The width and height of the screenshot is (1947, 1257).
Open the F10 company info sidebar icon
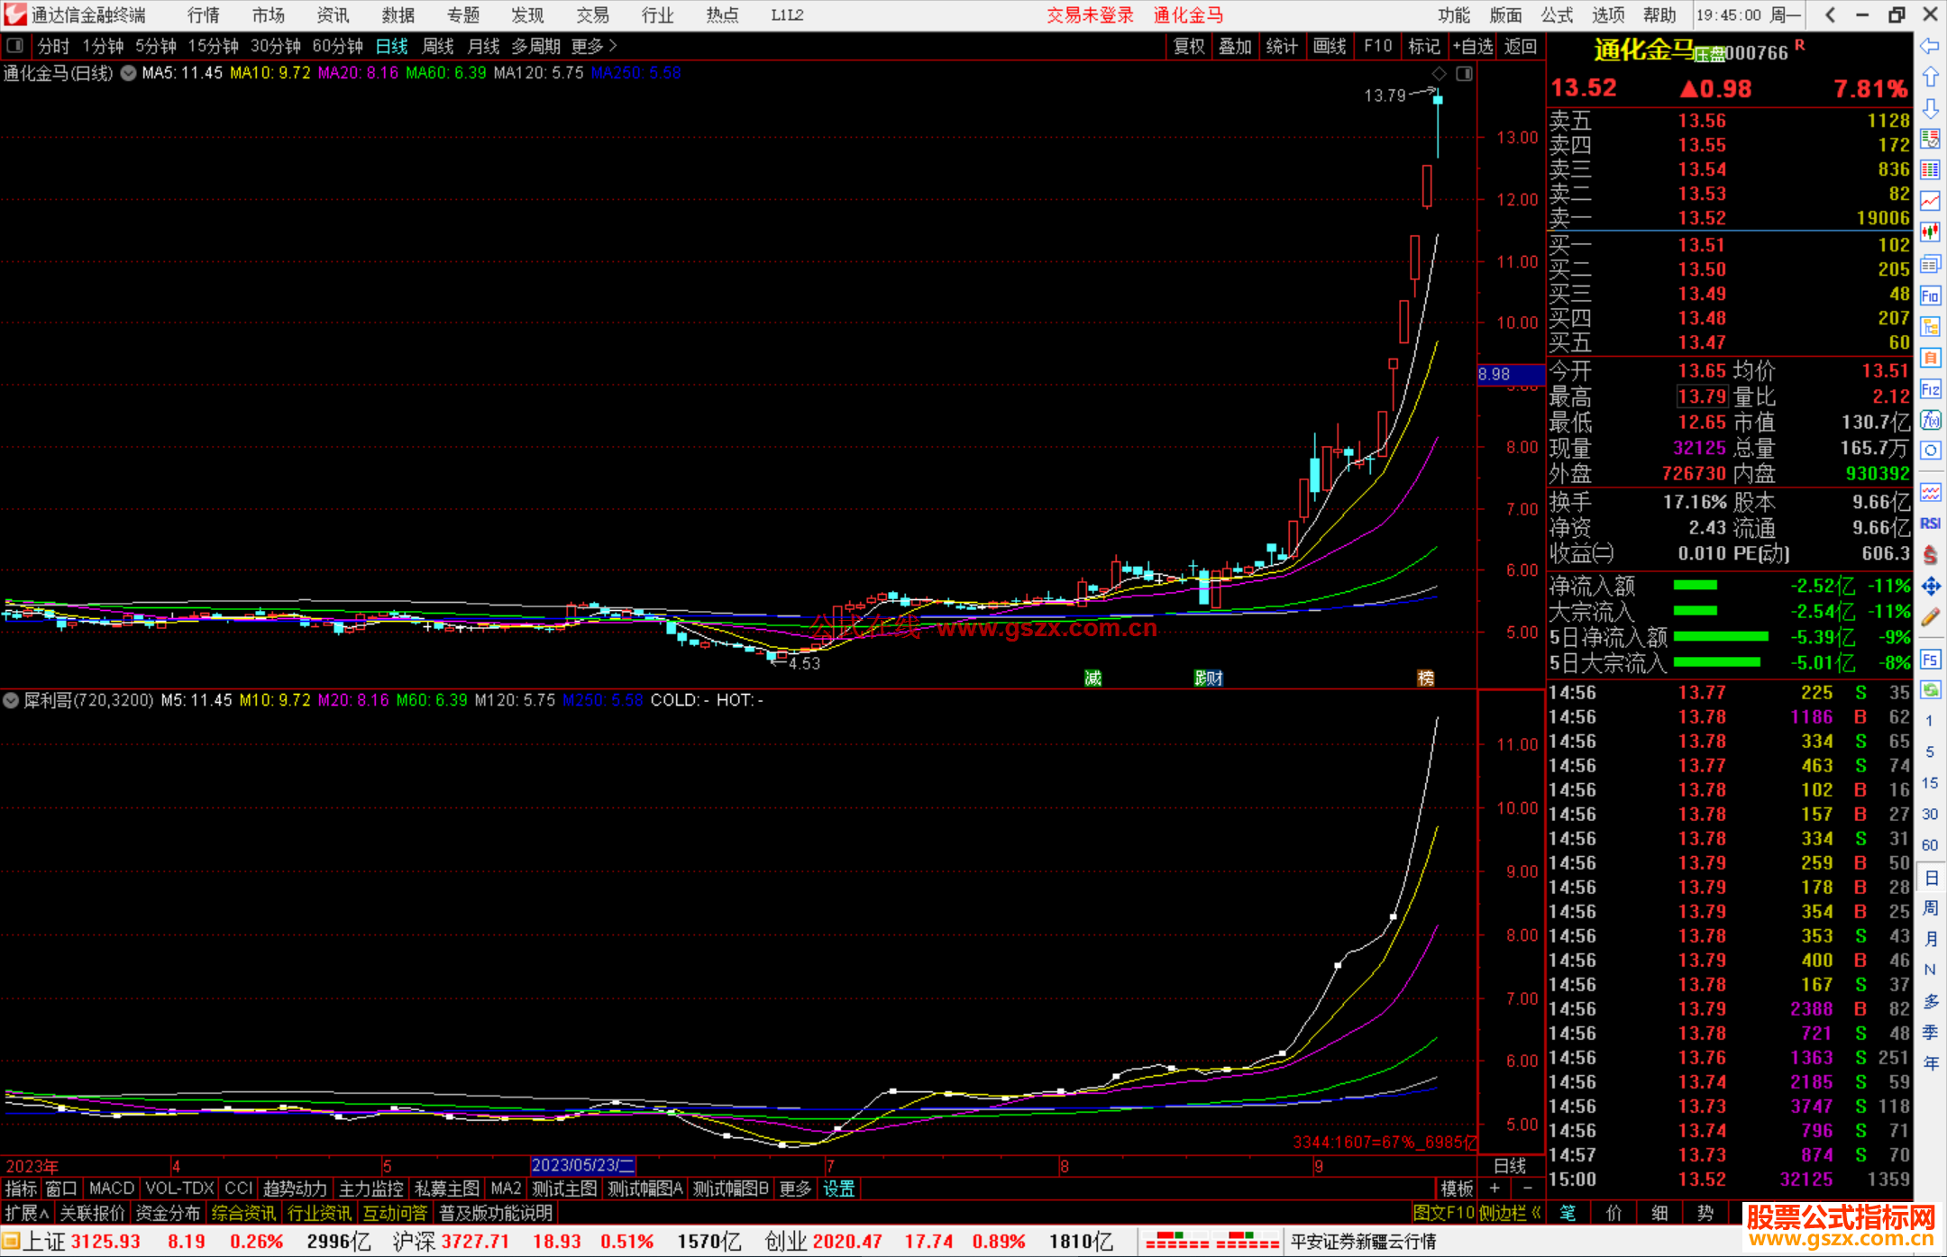pos(1930,296)
